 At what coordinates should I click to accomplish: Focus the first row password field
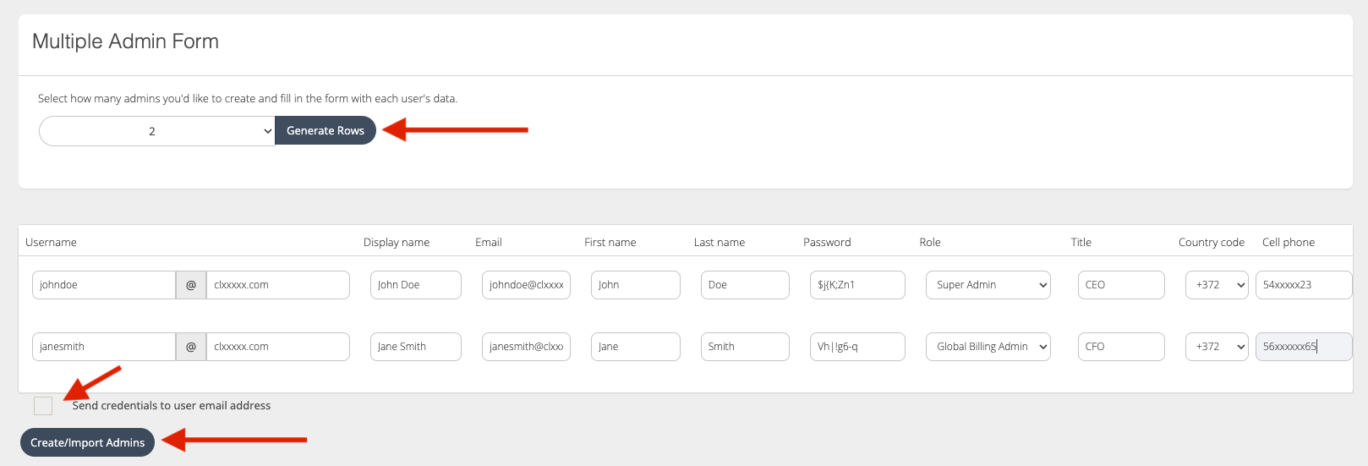(856, 285)
